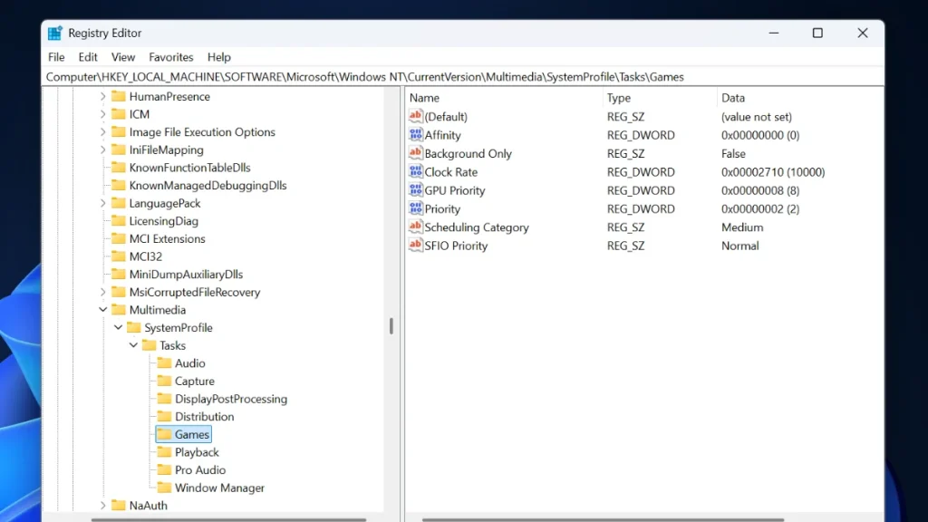Click the Multimedia folder icon
The image size is (928, 522).
click(x=119, y=310)
